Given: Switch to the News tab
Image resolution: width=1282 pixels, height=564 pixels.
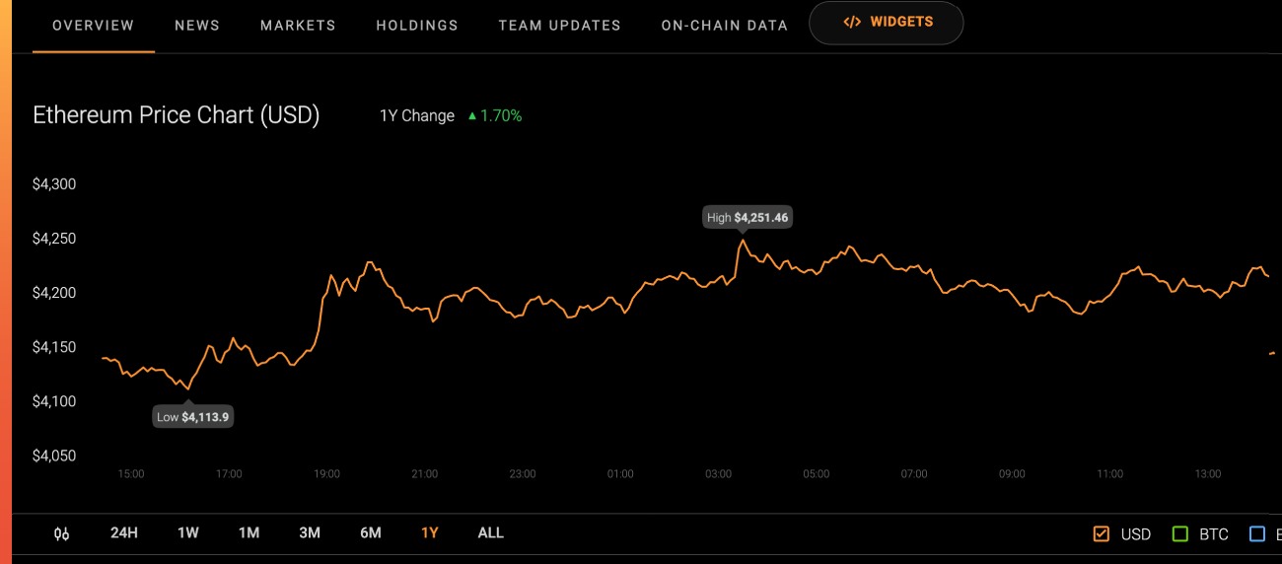Looking at the screenshot, I should point(197,26).
